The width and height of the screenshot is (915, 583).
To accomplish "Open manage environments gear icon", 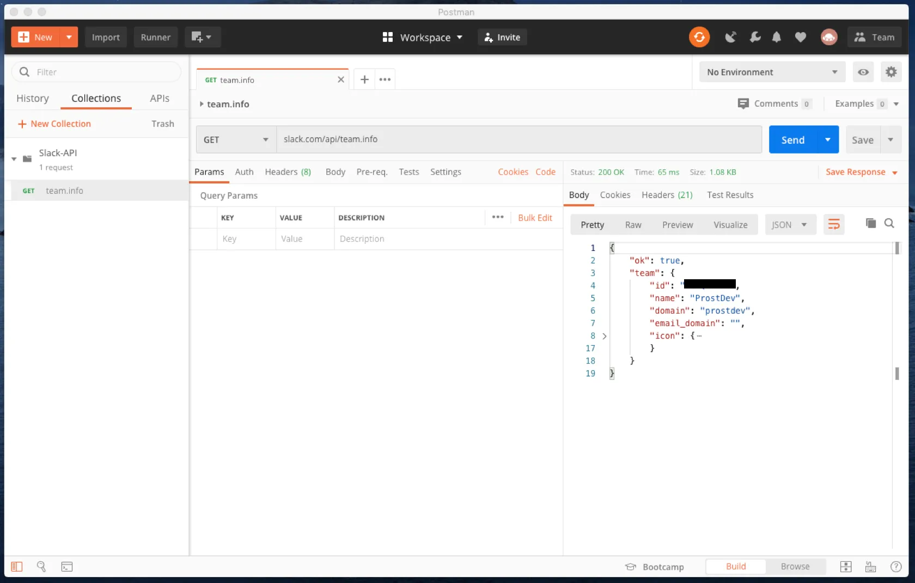I will tap(891, 72).
